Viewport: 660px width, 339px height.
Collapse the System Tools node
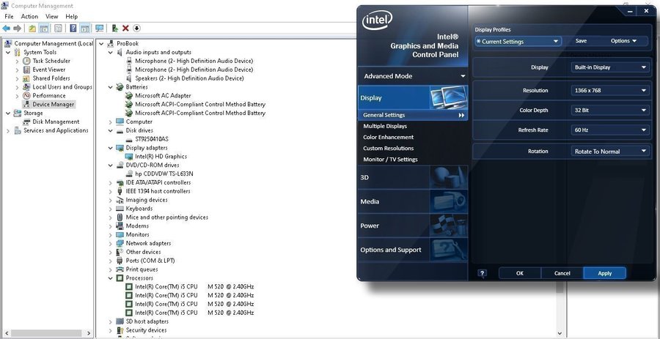pos(8,52)
